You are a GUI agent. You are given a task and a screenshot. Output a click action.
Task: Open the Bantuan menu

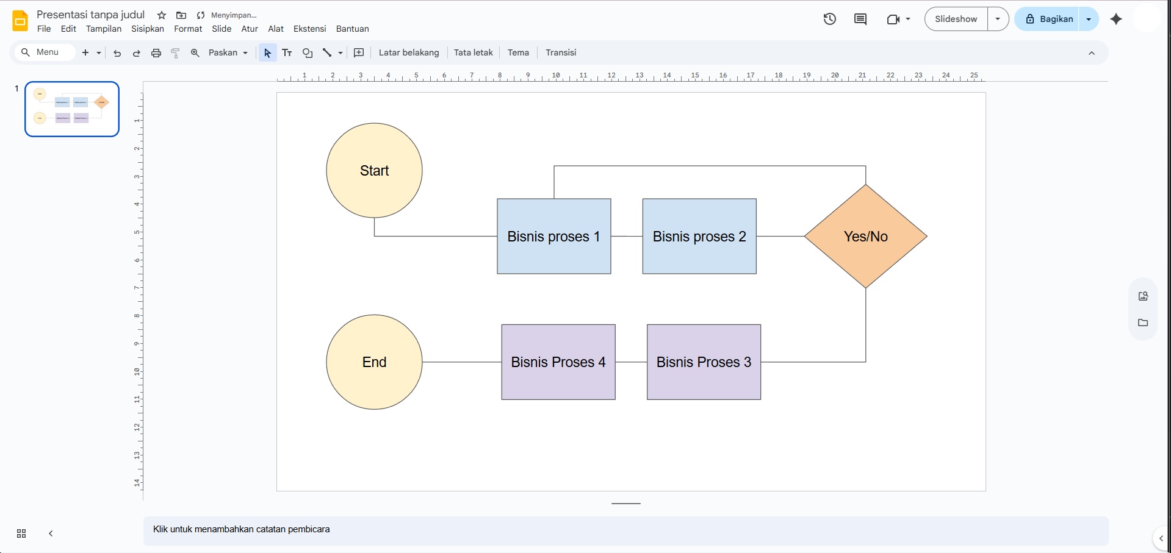click(353, 29)
